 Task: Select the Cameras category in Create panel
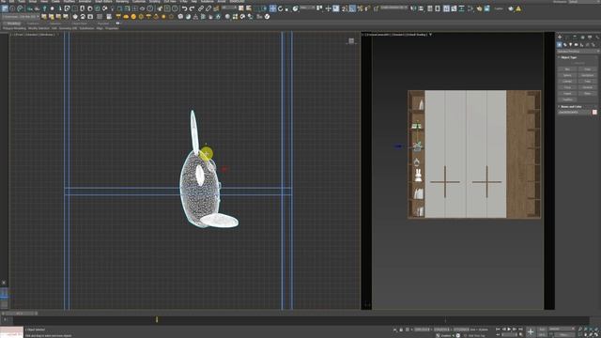tap(576, 45)
